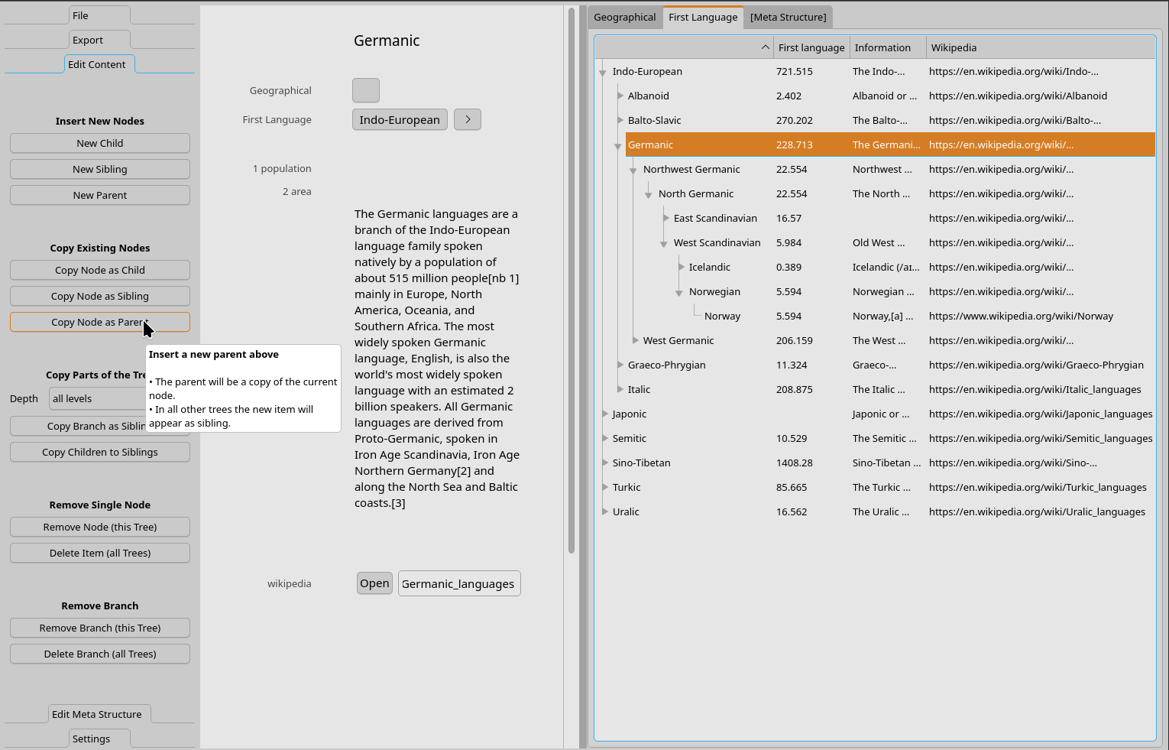This screenshot has width=1169, height=750.
Task: Expand the Balto-Slavic branch
Action: (x=620, y=120)
